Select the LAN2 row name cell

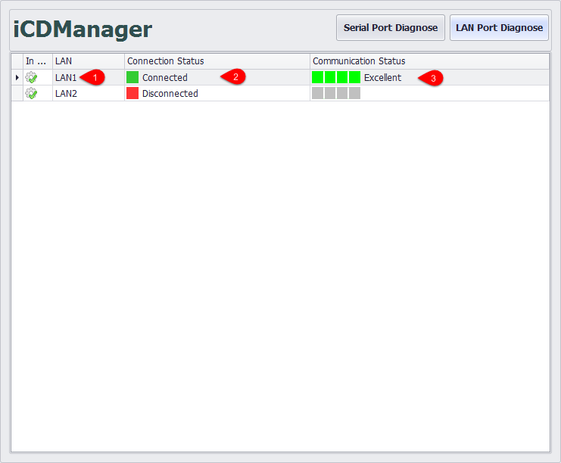[x=66, y=93]
